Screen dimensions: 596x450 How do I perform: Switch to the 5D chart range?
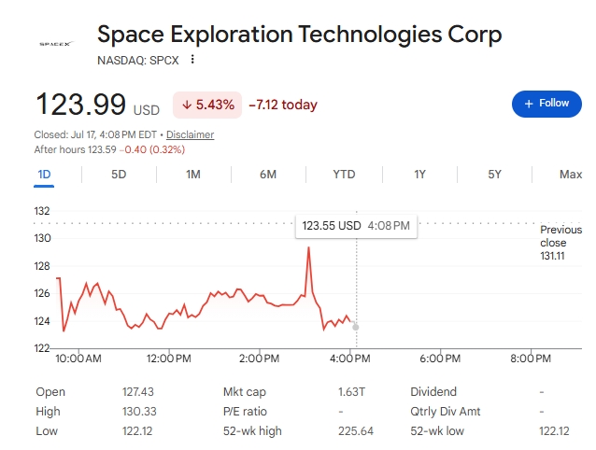pyautogui.click(x=119, y=175)
